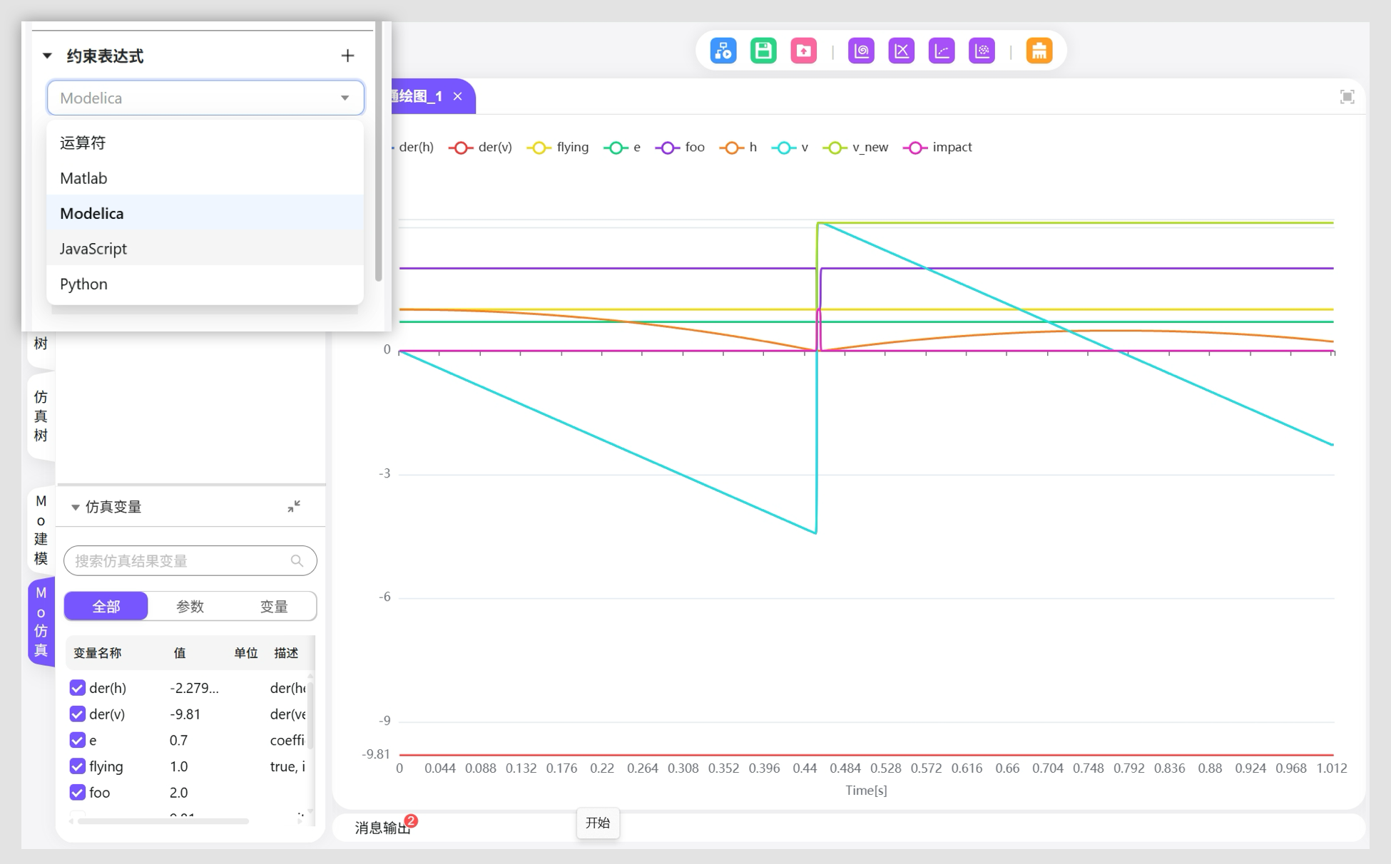This screenshot has height=864, width=1391.
Task: Toggle the der(v) series in the legend
Action: click(480, 148)
